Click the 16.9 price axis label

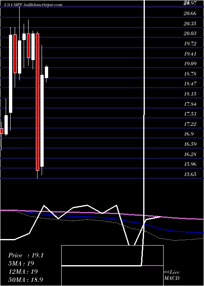(x=188, y=134)
